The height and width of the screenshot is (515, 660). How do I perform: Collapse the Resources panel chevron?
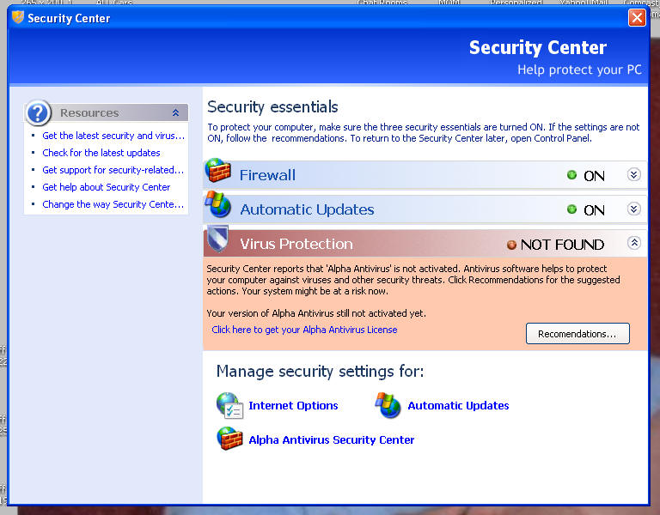(175, 112)
